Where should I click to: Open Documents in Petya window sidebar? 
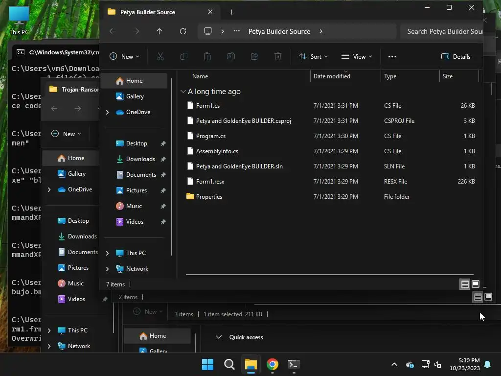pyautogui.click(x=134, y=175)
